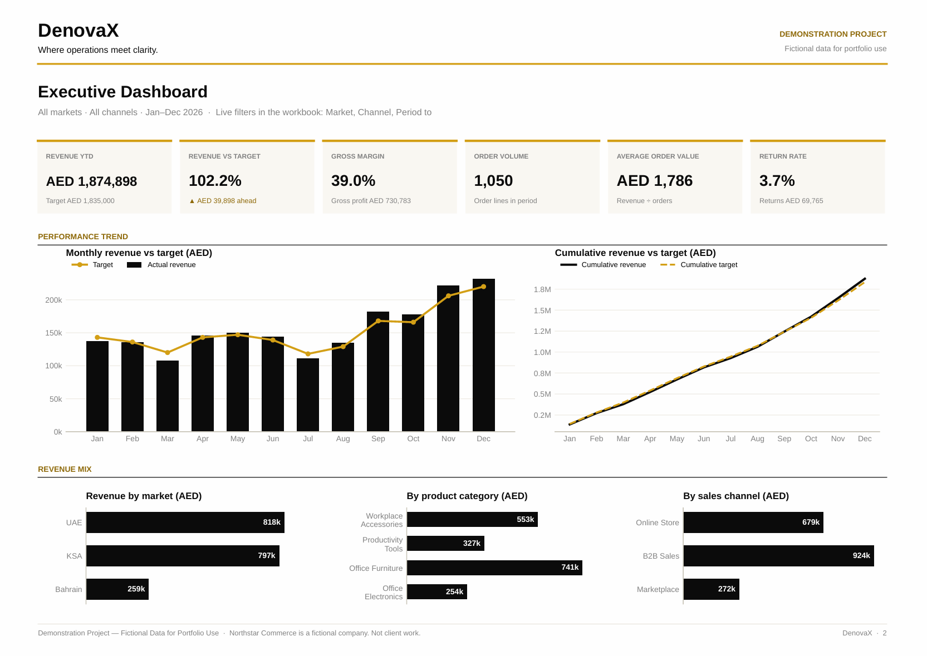The image size is (927, 656).
Task: Click the Executive Dashboard heading
Action: (122, 92)
